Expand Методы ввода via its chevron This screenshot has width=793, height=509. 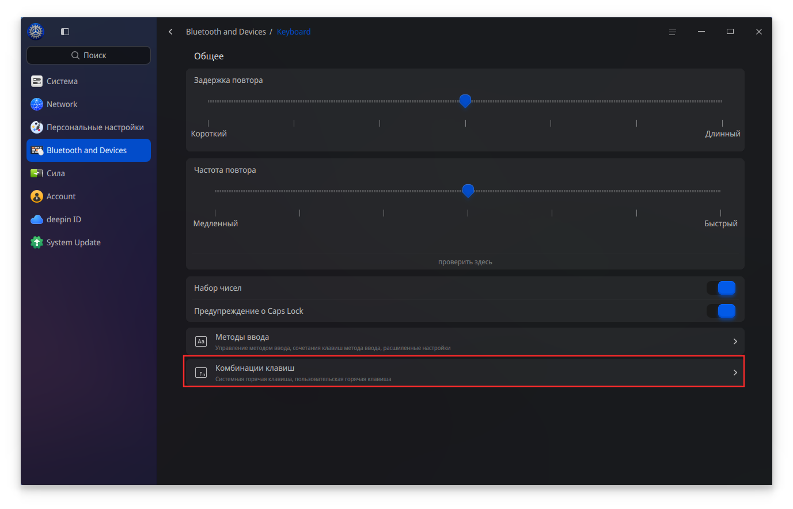click(x=735, y=341)
